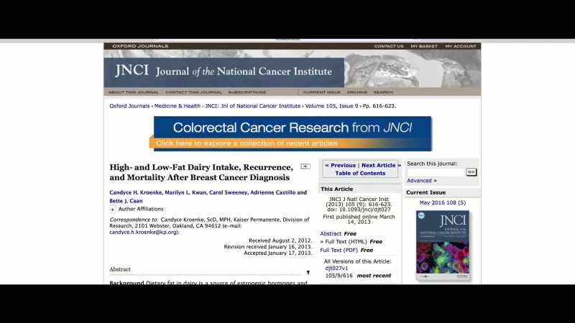This screenshot has width=575, height=323.
Task: Open Table of Contents link
Action: point(360,173)
